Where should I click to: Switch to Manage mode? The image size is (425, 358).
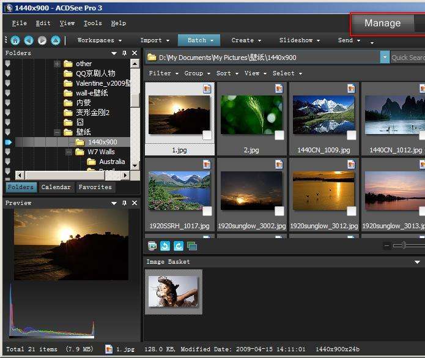pos(382,23)
